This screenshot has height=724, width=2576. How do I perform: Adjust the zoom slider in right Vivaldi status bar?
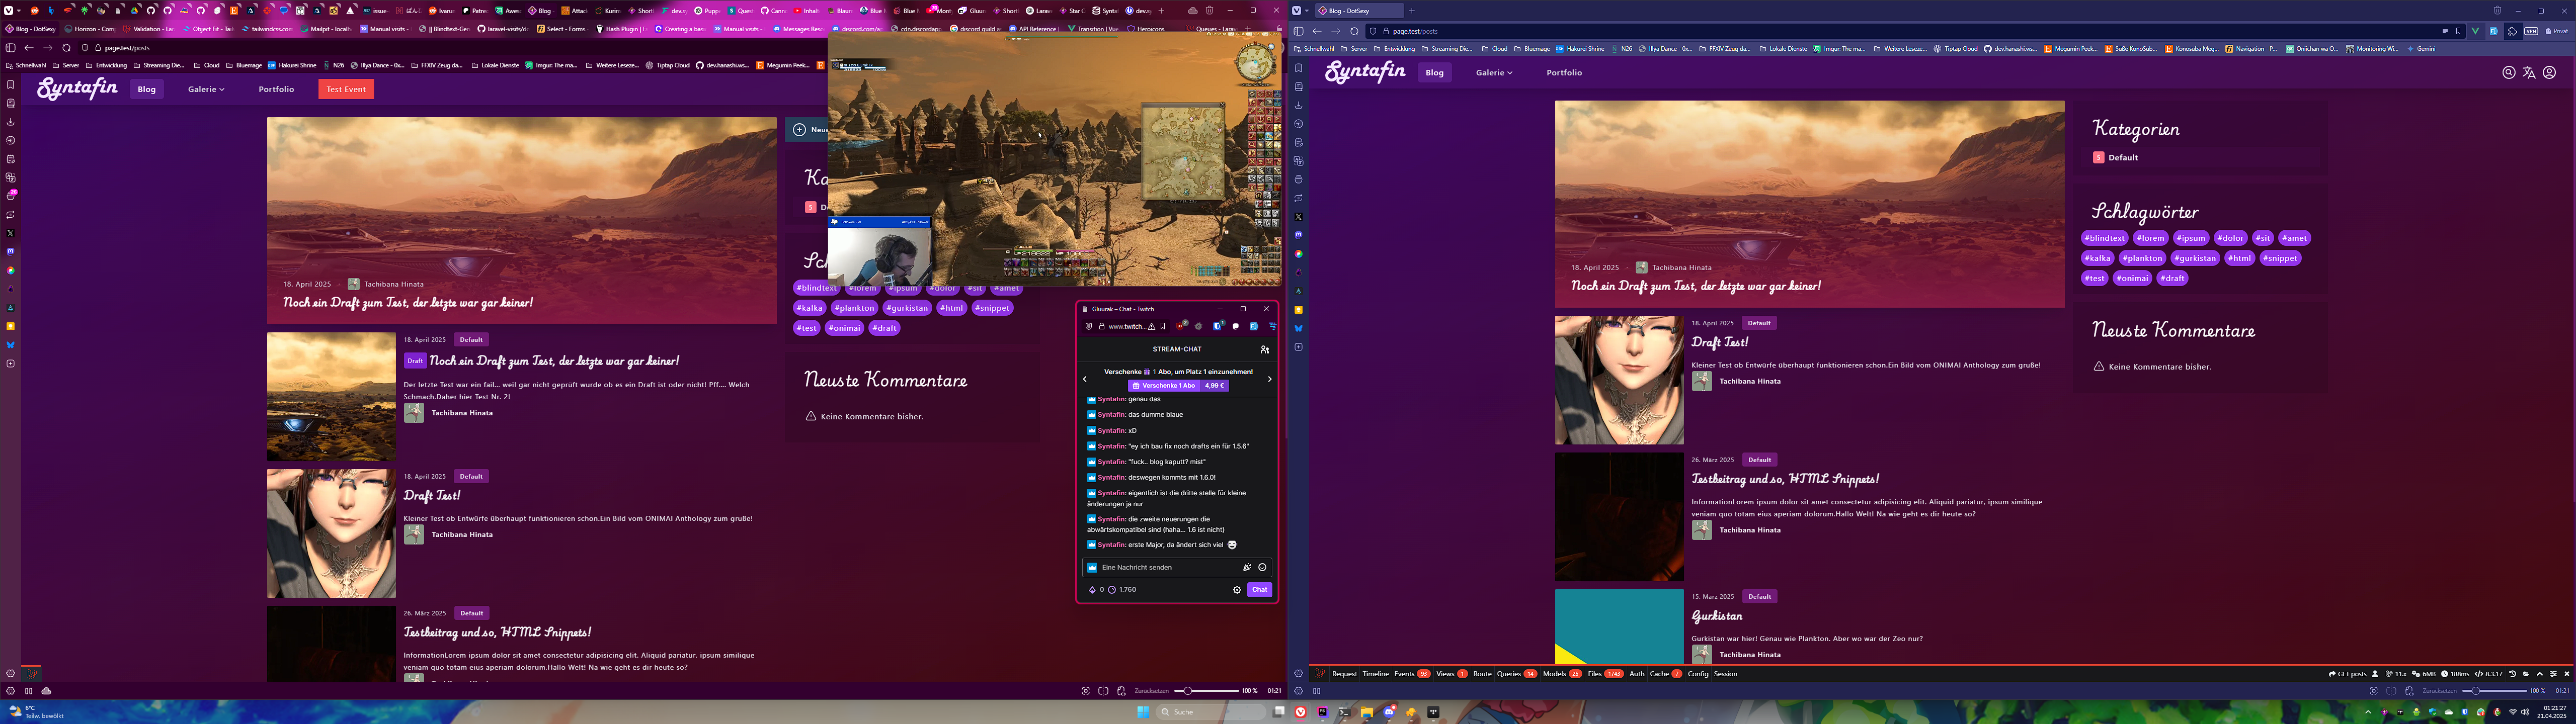pyautogui.click(x=2476, y=691)
